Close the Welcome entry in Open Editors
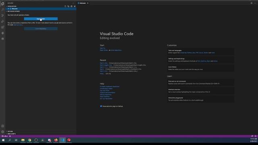258x145 pixels. (x=8, y=9)
